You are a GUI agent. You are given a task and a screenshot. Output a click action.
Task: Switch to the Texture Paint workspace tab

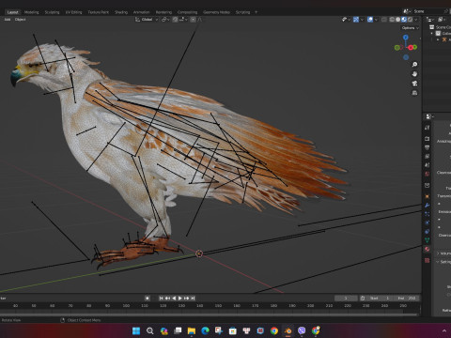tap(98, 12)
